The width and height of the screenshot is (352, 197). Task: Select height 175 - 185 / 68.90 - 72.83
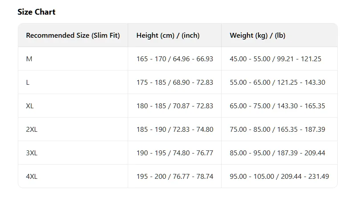point(174,82)
